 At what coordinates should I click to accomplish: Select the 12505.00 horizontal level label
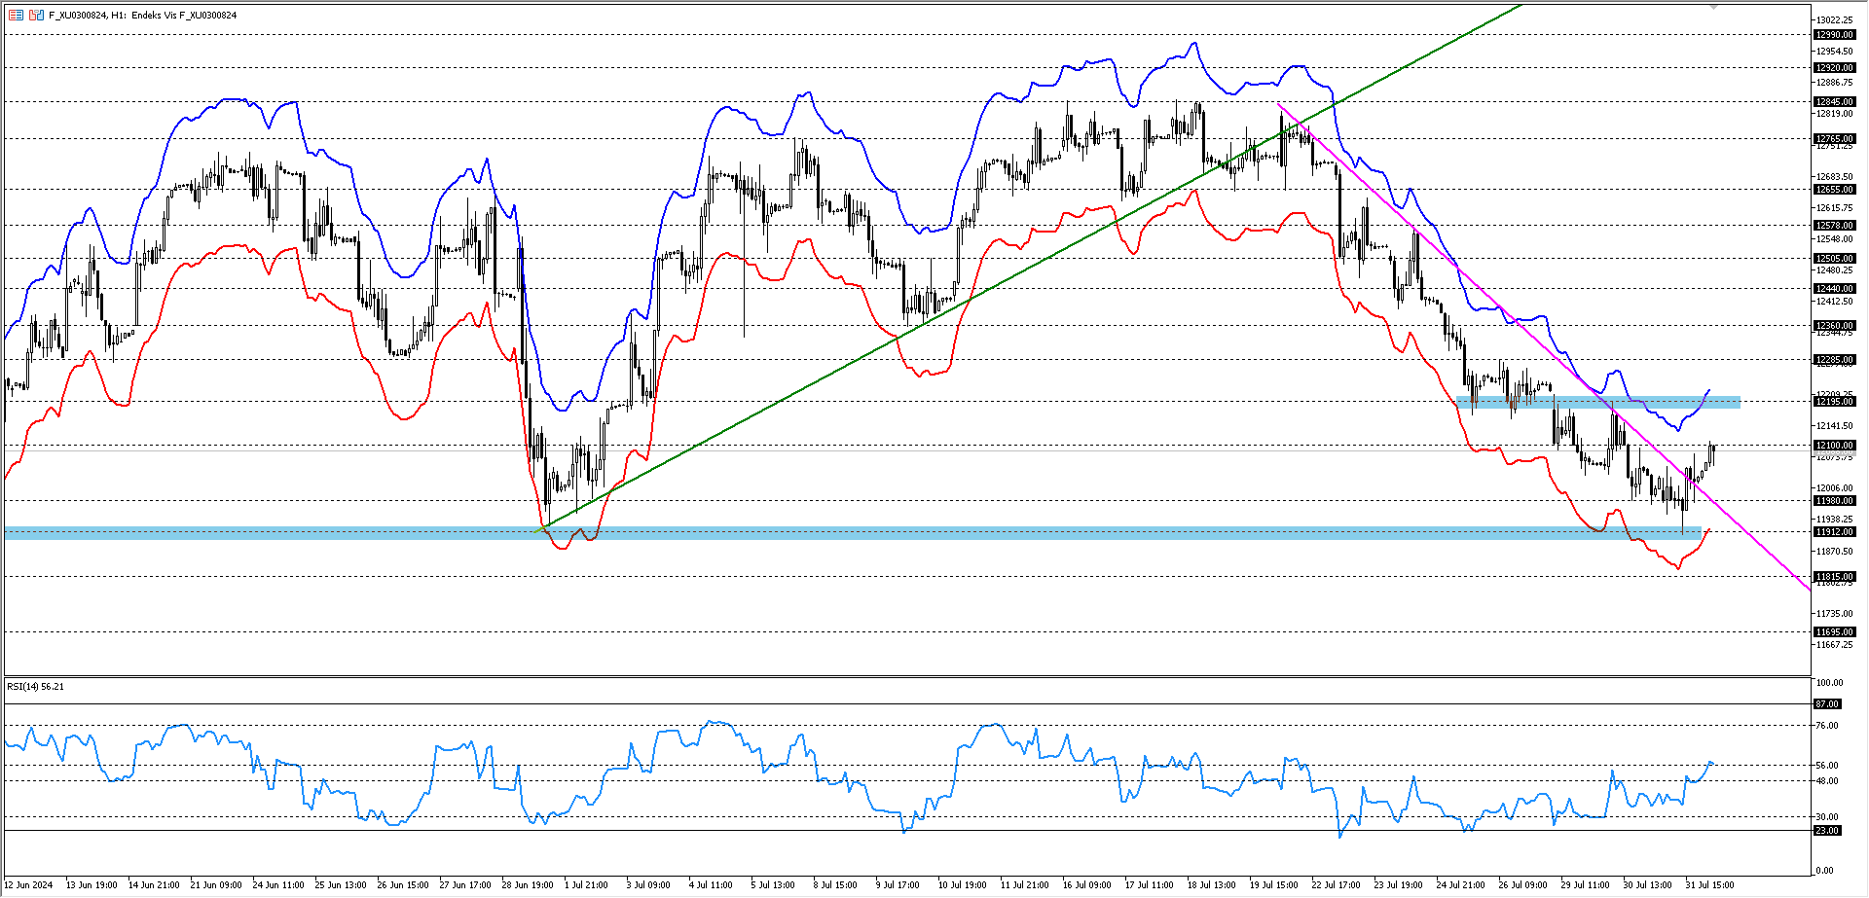pos(1834,259)
